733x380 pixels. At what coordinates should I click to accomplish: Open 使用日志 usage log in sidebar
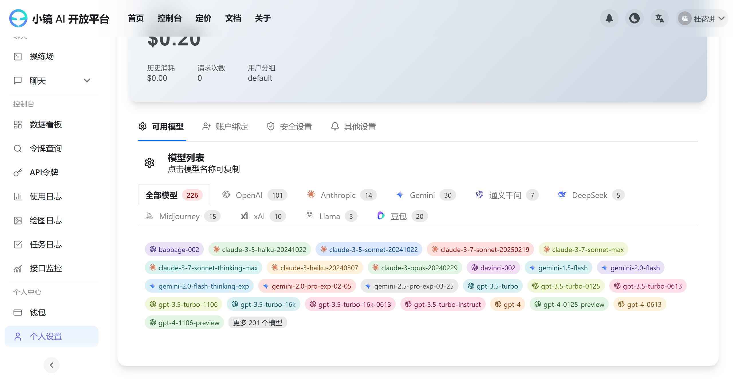point(52,197)
